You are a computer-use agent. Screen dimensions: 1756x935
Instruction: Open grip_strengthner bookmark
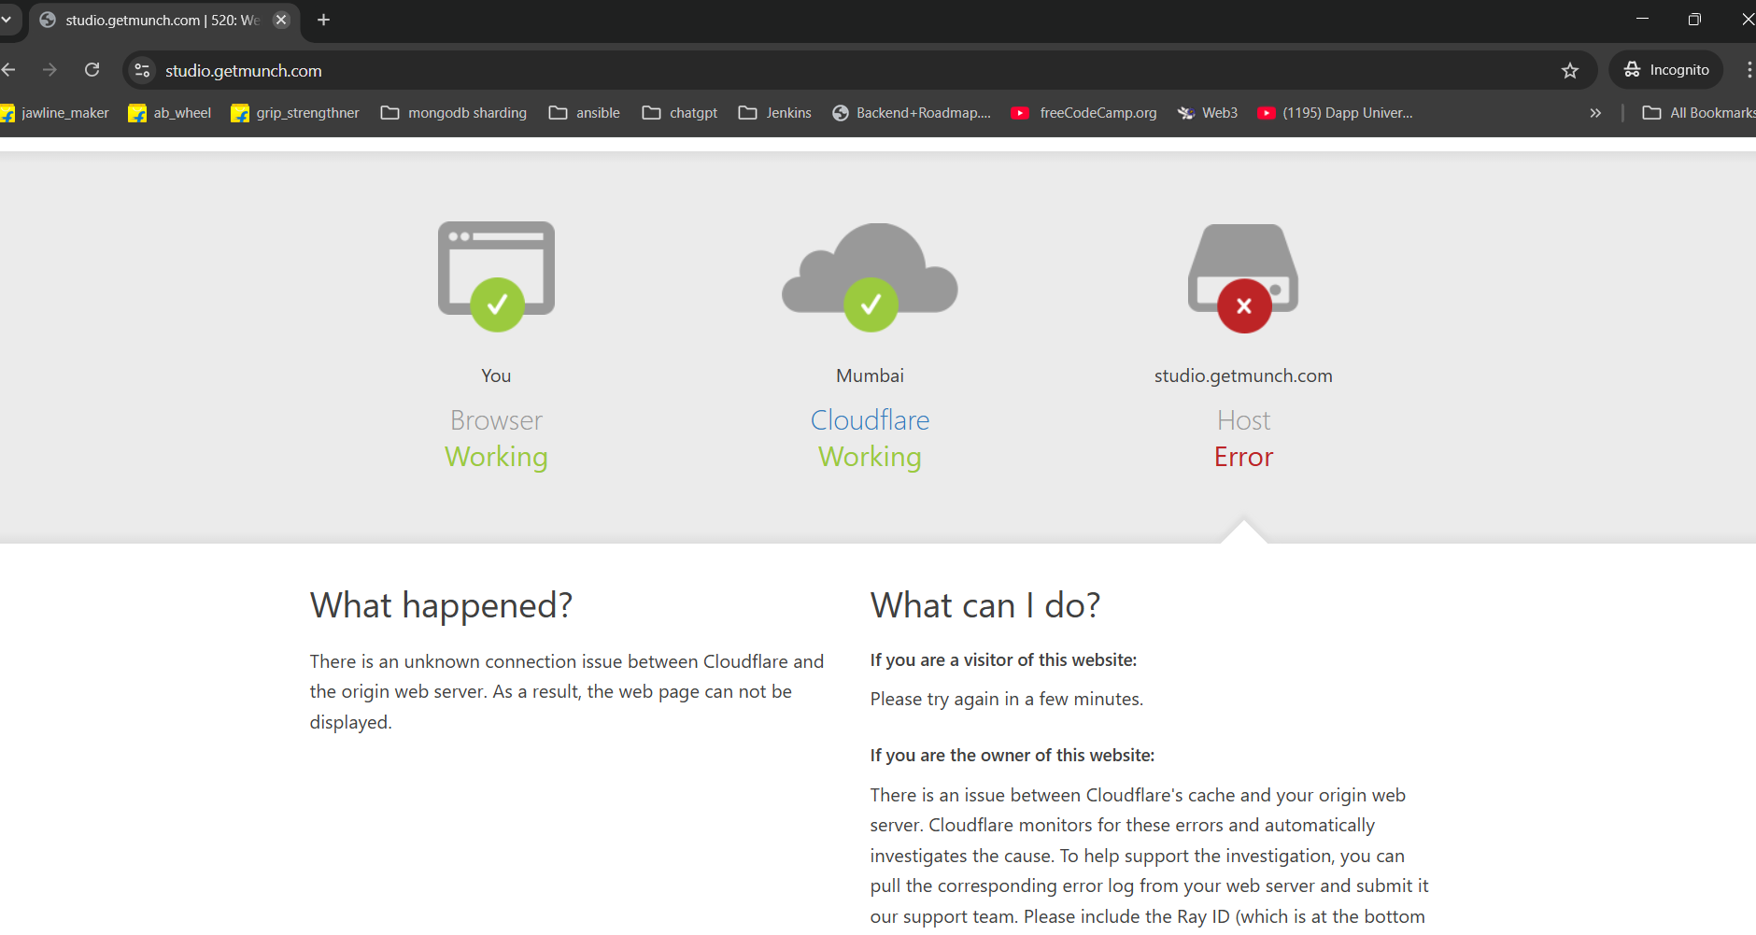click(295, 113)
